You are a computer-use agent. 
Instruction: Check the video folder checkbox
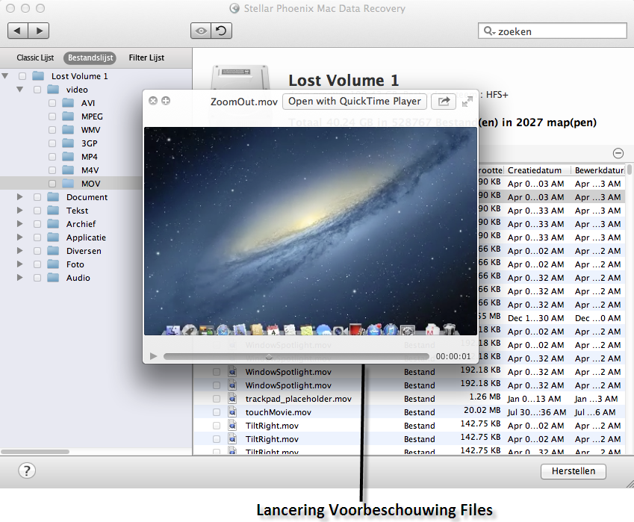(x=37, y=90)
